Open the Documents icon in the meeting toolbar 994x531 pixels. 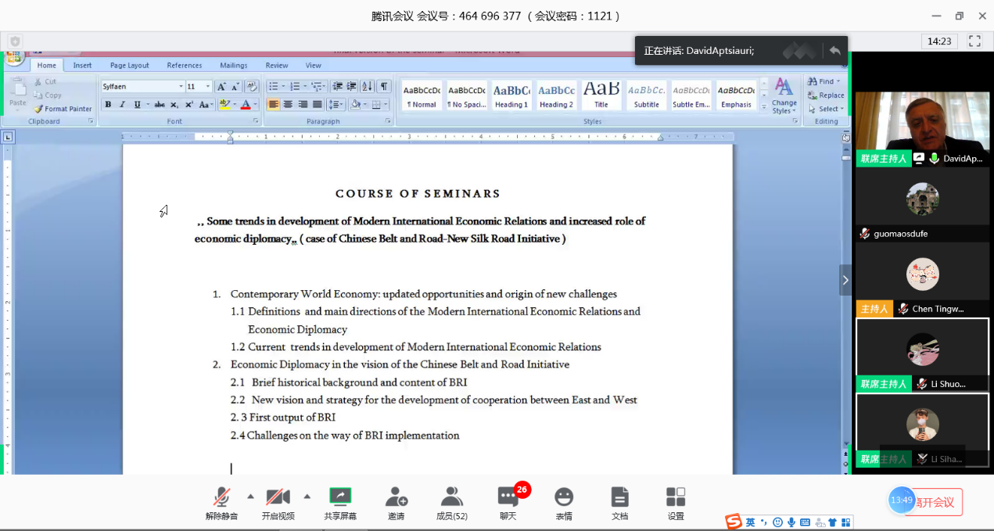(619, 502)
